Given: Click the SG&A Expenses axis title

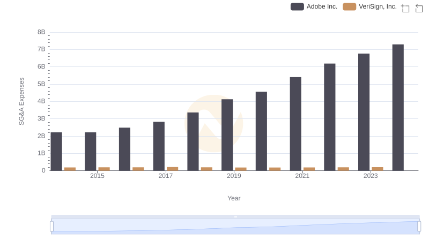Looking at the screenshot, I should coord(21,101).
